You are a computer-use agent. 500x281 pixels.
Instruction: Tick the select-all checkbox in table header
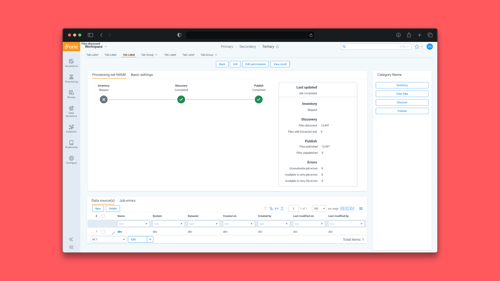pyautogui.click(x=103, y=216)
